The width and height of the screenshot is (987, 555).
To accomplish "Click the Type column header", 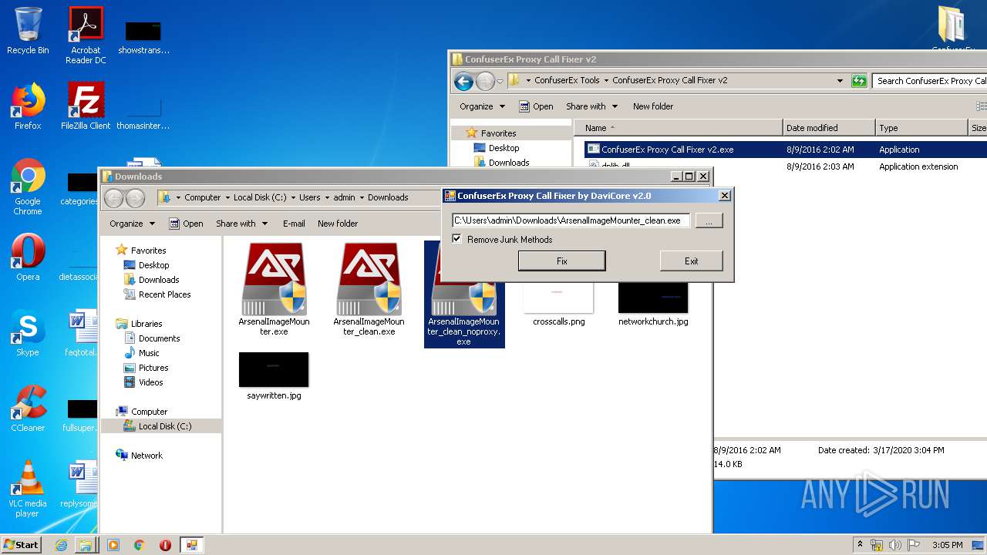I will click(921, 128).
